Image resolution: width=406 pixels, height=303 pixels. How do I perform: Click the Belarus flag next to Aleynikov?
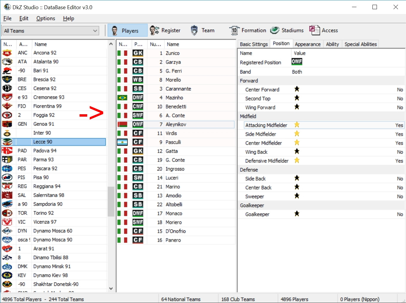pyautogui.click(x=122, y=124)
